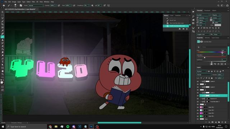The image size is (230, 129).
Task: Open Spotify from the taskbar
Action: [x=68, y=126]
